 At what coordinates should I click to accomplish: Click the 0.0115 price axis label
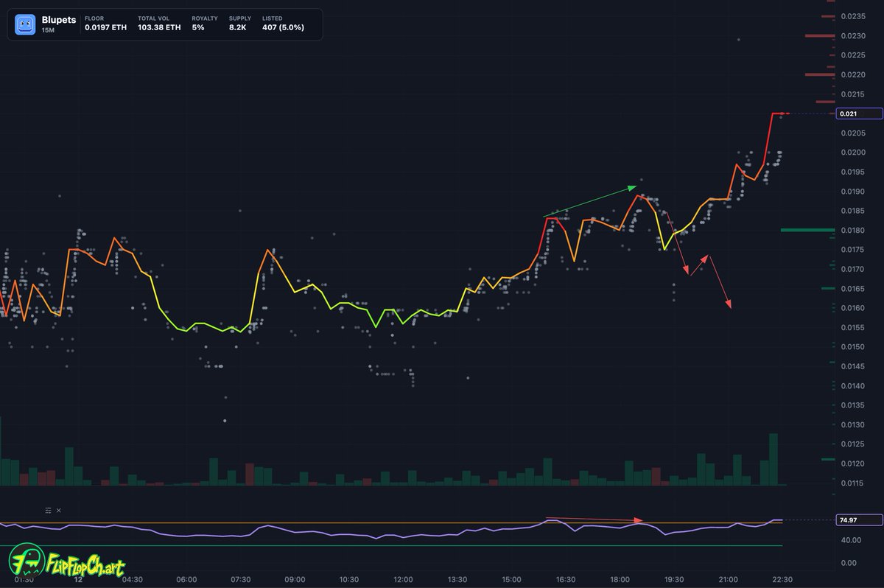(x=853, y=483)
